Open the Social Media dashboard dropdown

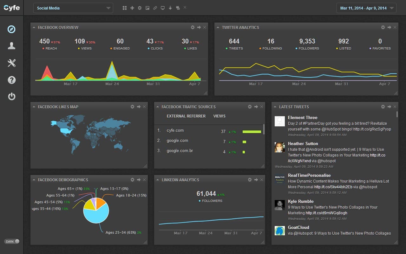[x=73, y=8]
